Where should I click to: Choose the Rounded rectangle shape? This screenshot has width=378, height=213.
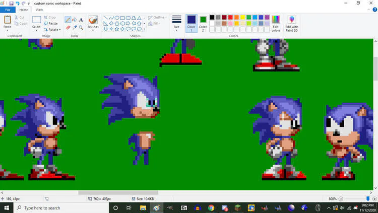tap(128, 18)
